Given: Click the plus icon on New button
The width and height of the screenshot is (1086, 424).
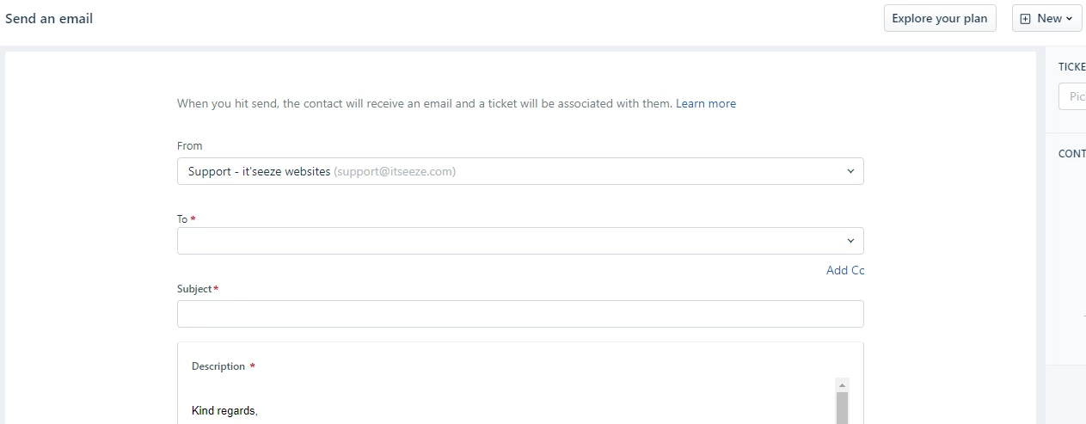Looking at the screenshot, I should coord(1025,18).
